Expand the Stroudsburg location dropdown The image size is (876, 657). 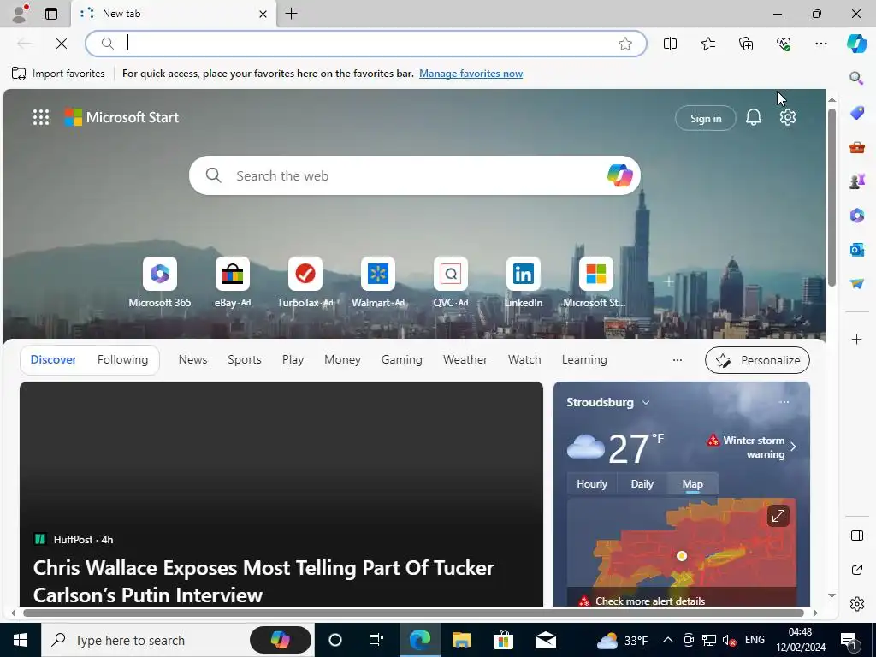click(x=646, y=403)
